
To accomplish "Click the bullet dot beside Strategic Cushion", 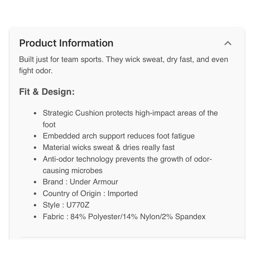I will [x=35, y=113].
